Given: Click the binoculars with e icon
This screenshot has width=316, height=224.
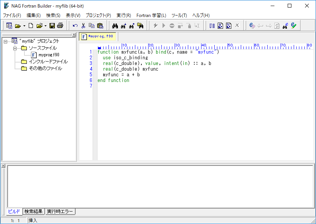Looking at the screenshot, I should (285, 26).
